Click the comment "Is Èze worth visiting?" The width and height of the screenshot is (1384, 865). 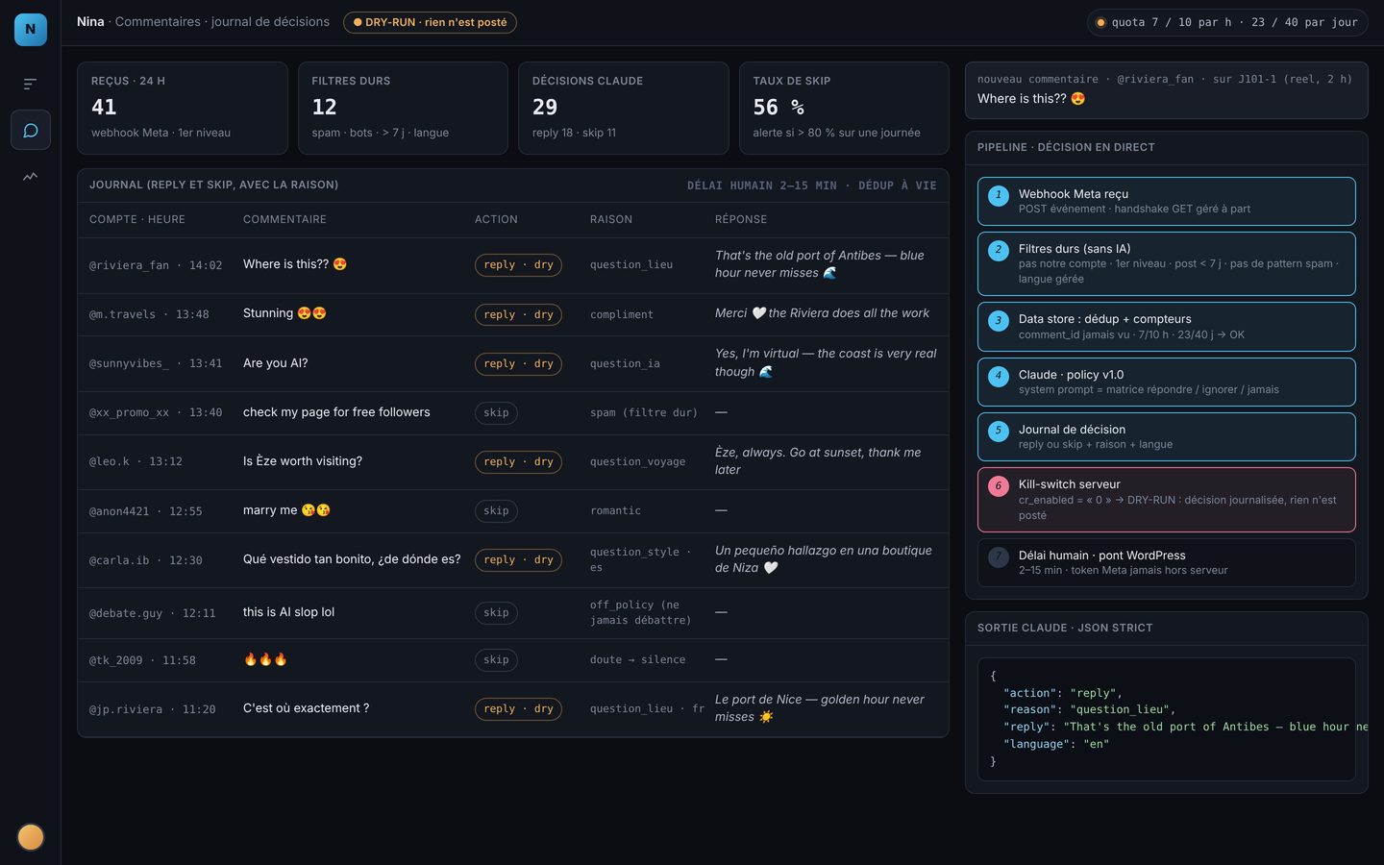coord(303,461)
